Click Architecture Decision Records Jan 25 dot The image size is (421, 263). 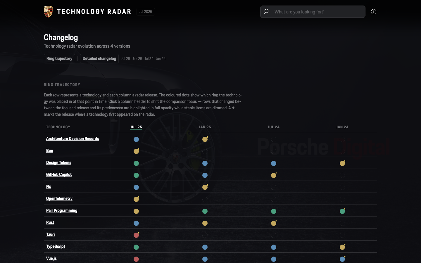point(205,139)
